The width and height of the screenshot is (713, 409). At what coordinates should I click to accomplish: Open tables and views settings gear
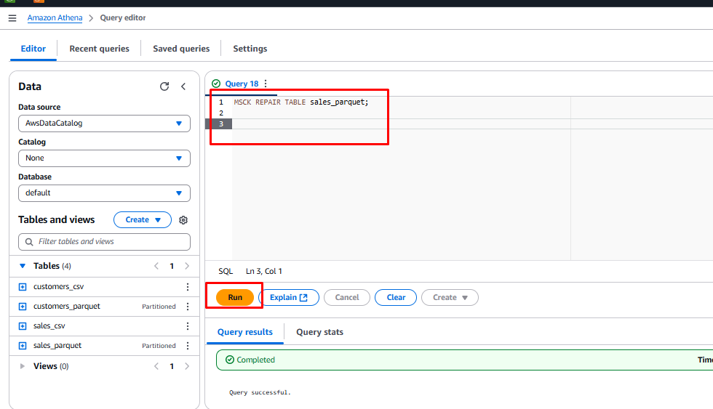tap(183, 220)
